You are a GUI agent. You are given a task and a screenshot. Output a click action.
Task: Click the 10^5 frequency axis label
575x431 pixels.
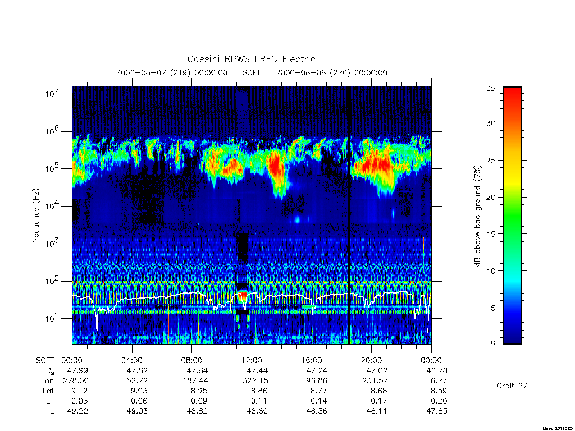tap(52, 168)
